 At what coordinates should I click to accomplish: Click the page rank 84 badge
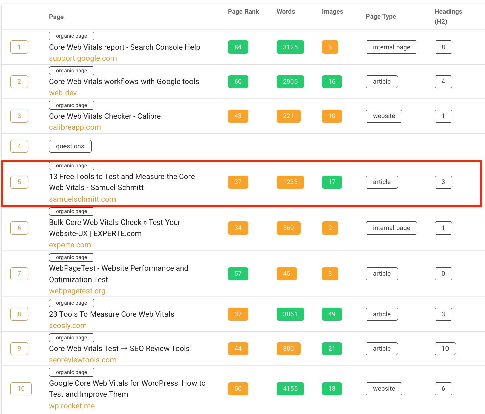(238, 47)
